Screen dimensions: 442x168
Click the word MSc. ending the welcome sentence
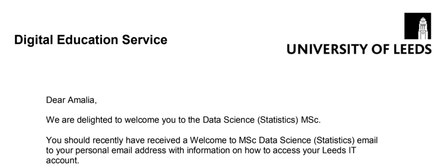point(311,120)
